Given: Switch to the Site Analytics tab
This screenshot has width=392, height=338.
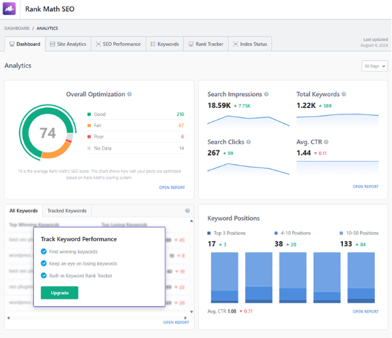Looking at the screenshot, I should pyautogui.click(x=68, y=44).
